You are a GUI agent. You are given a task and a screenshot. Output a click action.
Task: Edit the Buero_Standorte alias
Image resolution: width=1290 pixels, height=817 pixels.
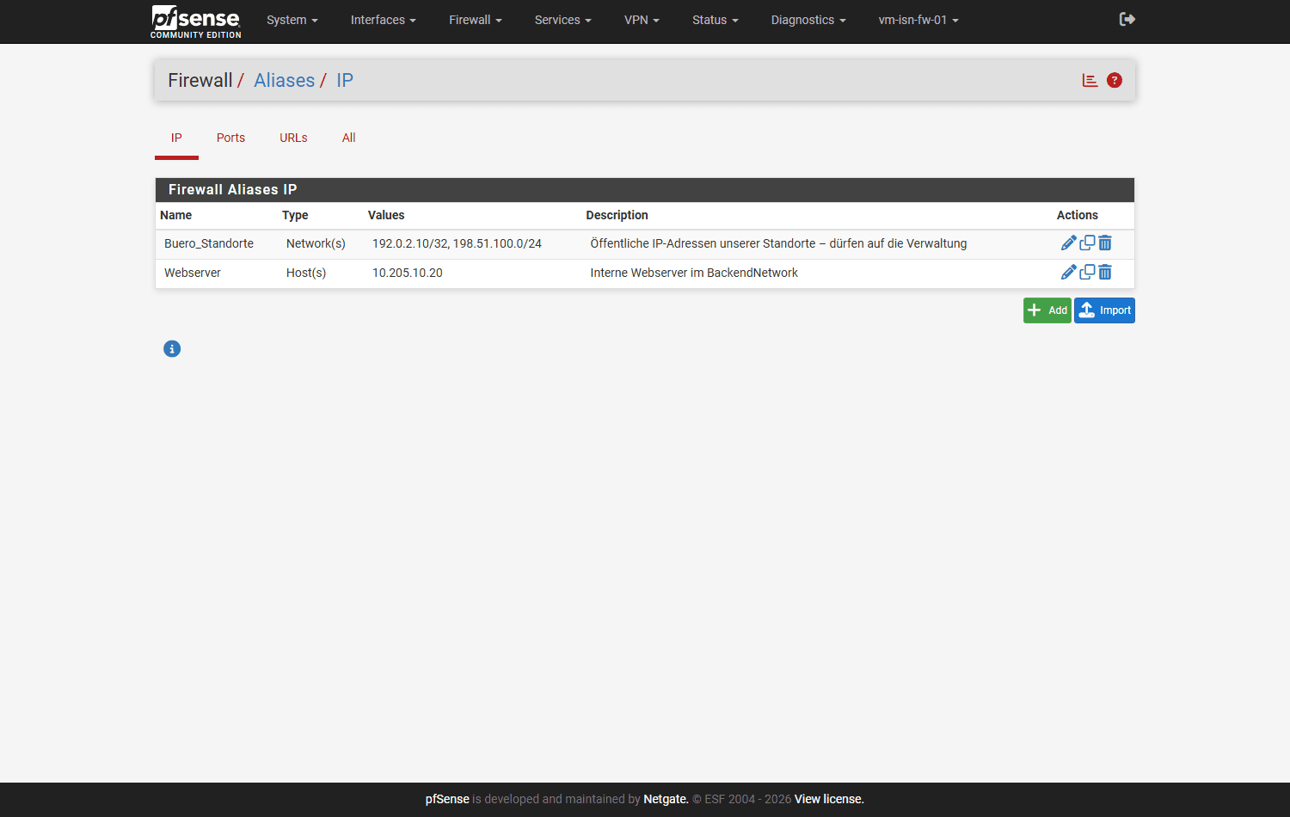[x=1069, y=243]
